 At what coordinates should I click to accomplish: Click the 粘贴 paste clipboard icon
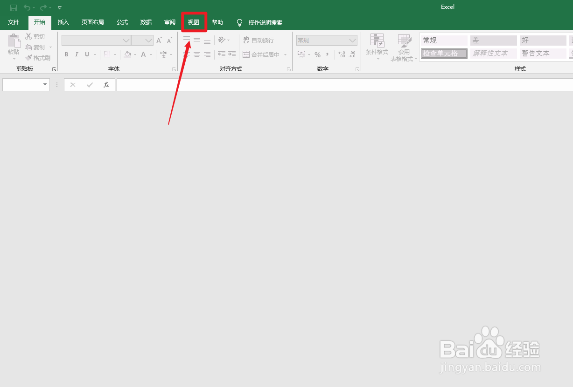[14, 40]
